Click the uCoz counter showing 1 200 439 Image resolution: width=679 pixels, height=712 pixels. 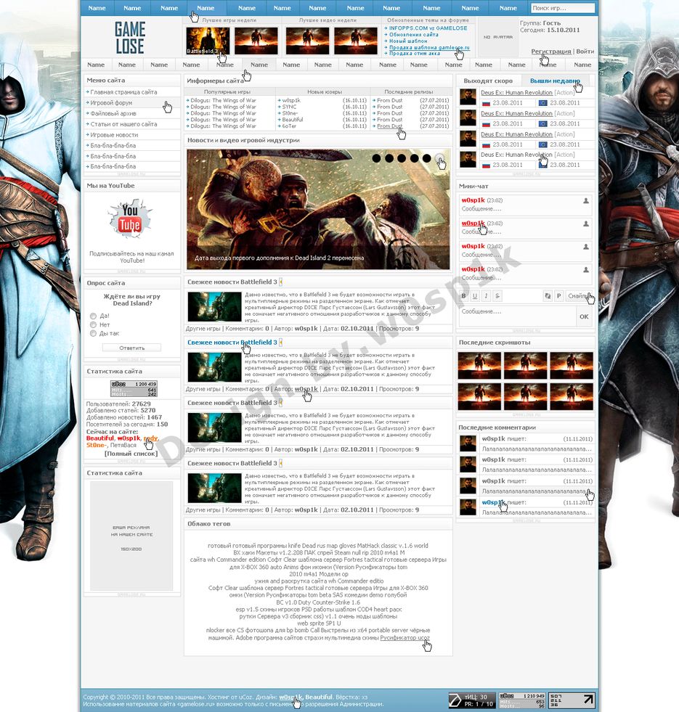point(134,389)
